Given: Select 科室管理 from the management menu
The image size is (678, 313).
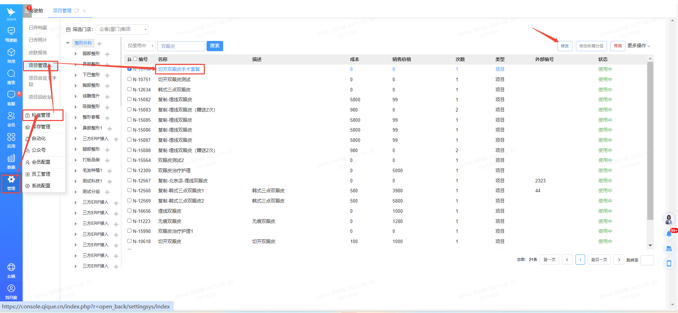Looking at the screenshot, I should pyautogui.click(x=41, y=115).
